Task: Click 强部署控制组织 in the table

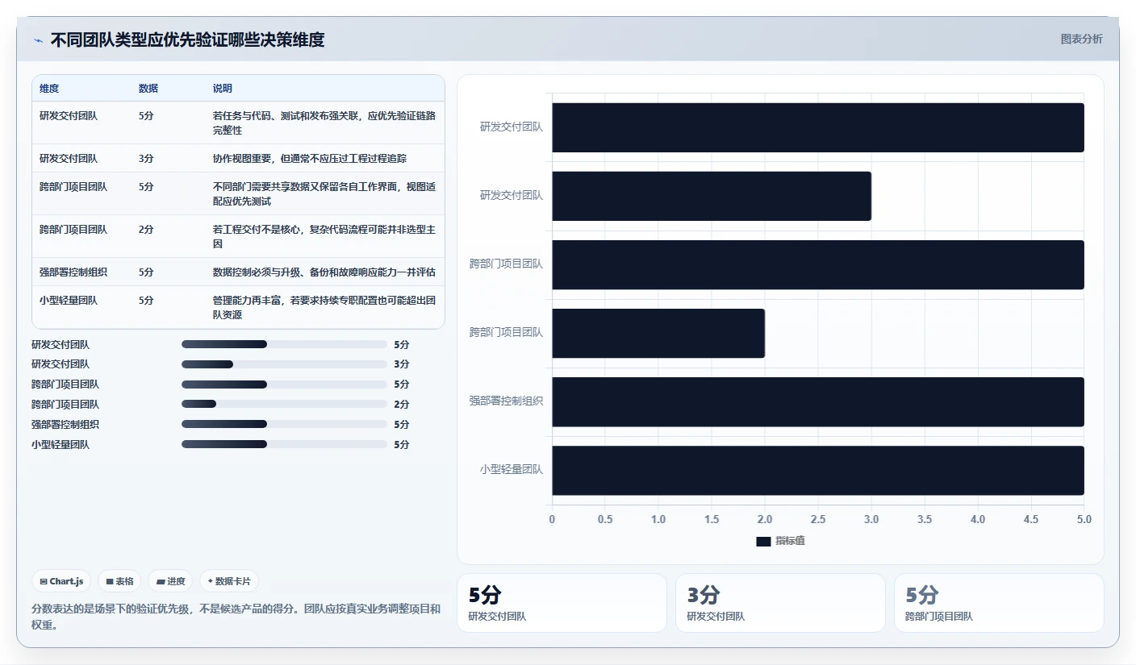Action: (x=73, y=272)
